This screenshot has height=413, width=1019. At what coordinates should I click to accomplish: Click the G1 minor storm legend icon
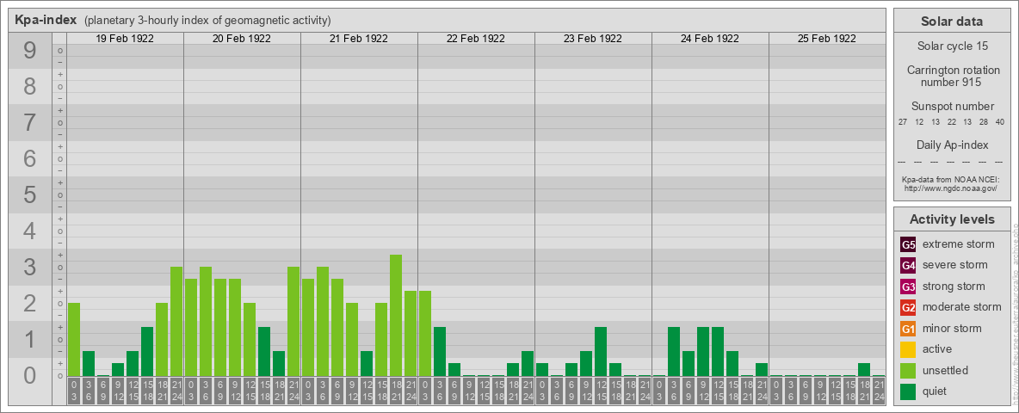[x=908, y=329]
